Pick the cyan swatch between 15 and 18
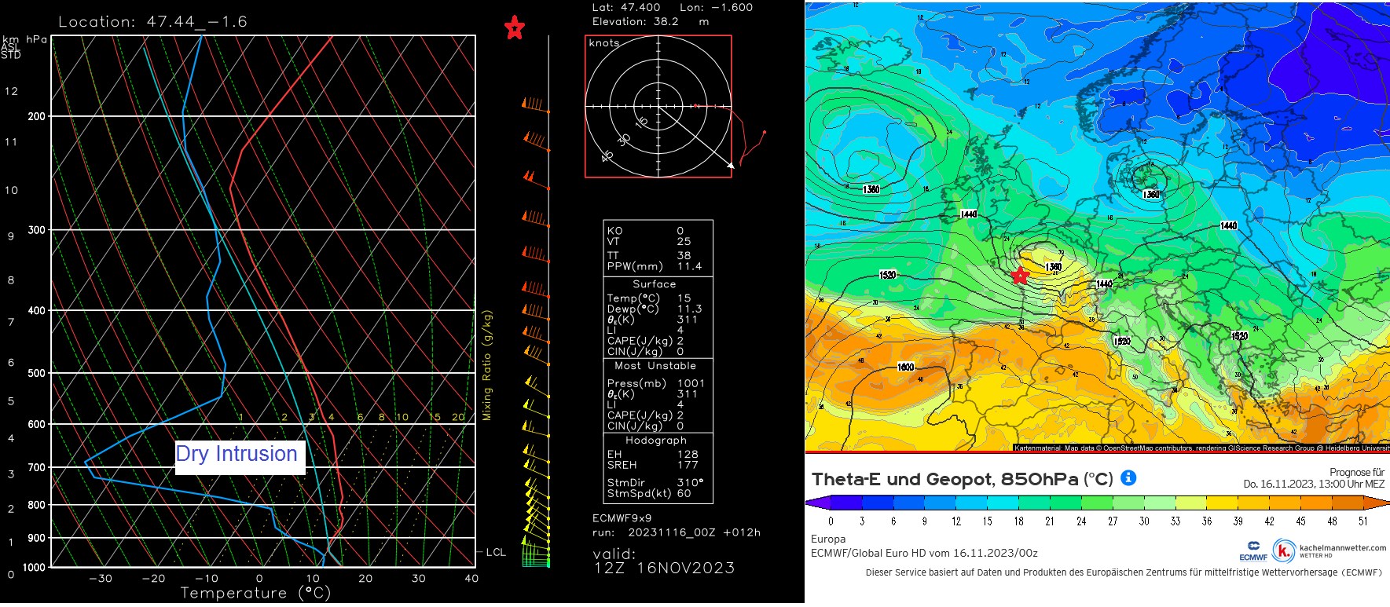Viewport: 1390px width, 607px height. click(1003, 503)
